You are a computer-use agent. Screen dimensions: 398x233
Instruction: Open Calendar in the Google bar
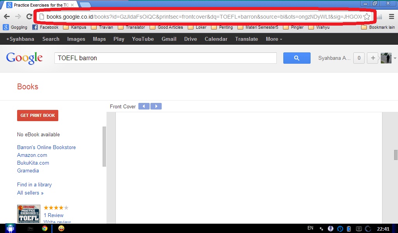pos(216,39)
